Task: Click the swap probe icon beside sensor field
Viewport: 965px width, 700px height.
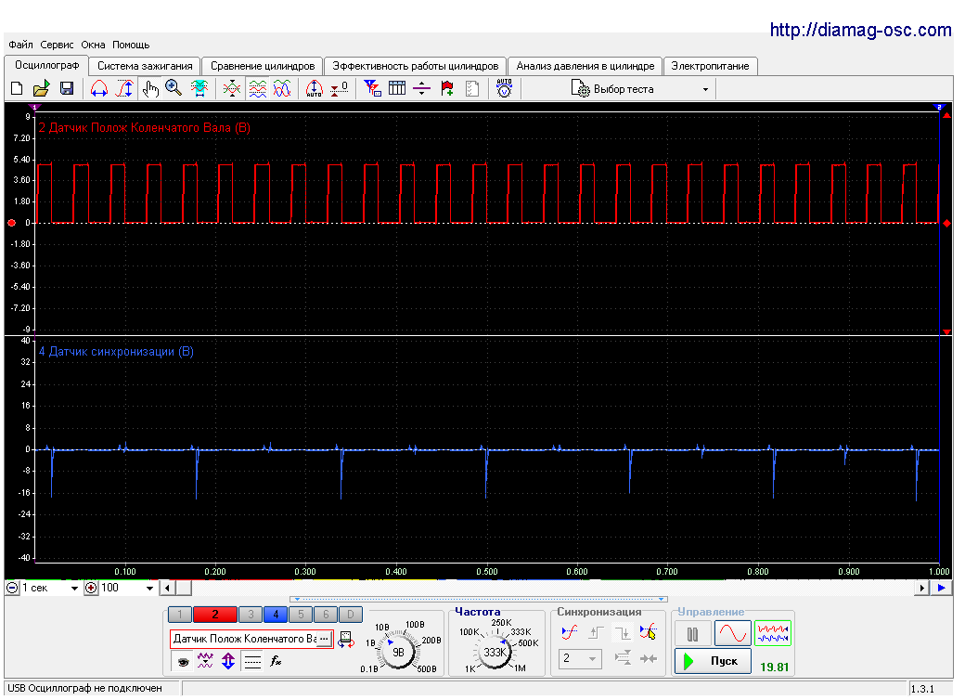Action: (x=346, y=639)
